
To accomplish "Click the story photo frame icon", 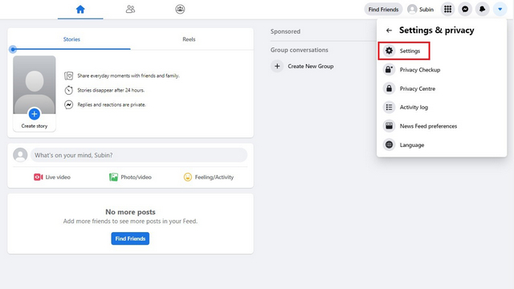I will pos(68,75).
